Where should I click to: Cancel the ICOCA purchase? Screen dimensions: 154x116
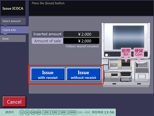[x=14, y=102]
